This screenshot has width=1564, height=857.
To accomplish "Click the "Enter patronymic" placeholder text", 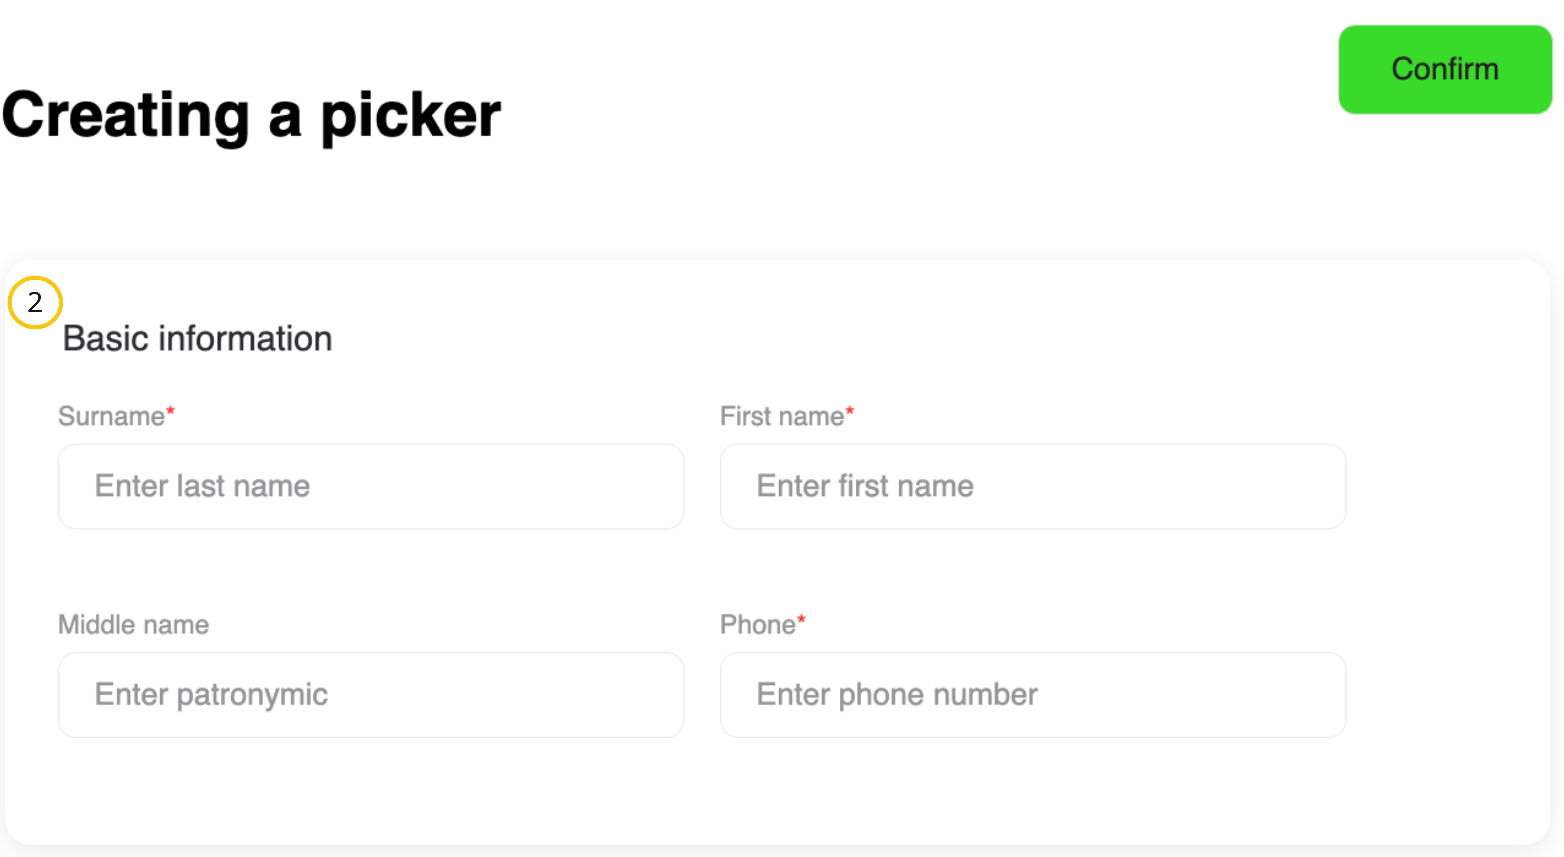I will pyautogui.click(x=211, y=694).
